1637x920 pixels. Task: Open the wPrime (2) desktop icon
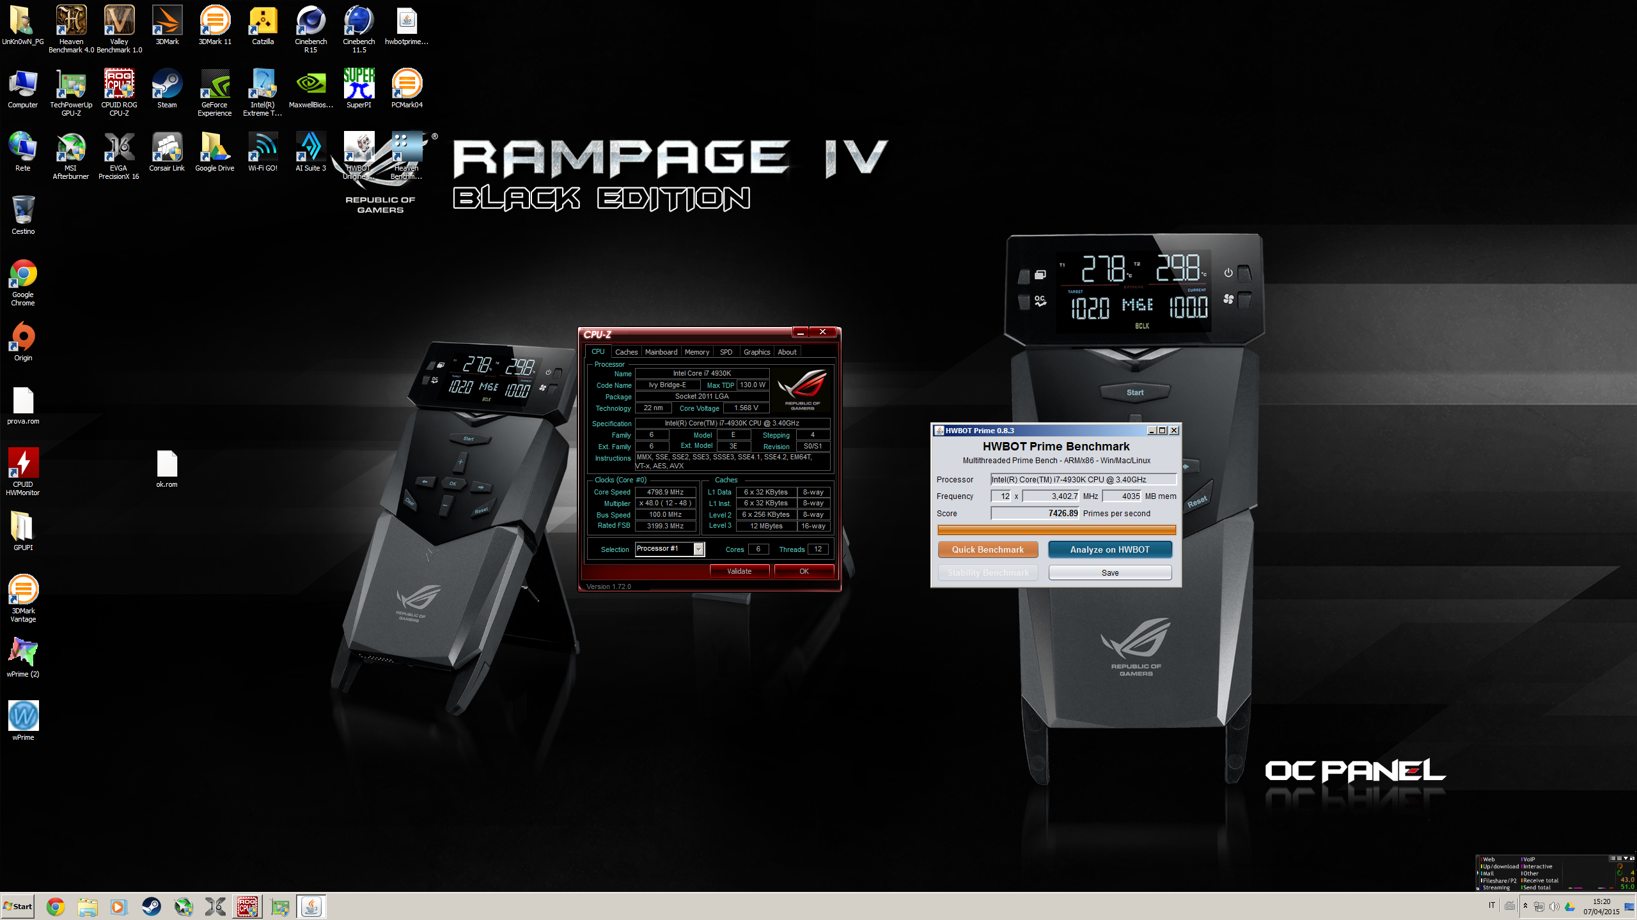(x=23, y=657)
